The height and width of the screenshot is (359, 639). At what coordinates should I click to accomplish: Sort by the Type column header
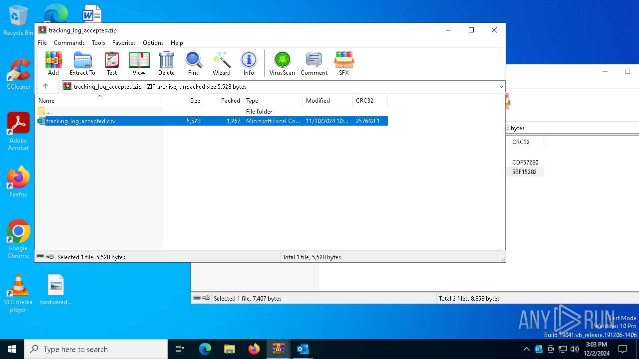(273, 101)
